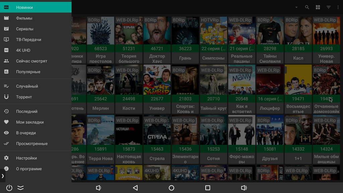The width and height of the screenshot is (343, 193).
Task: Go to Фильмы menu entry
Action: point(36,18)
